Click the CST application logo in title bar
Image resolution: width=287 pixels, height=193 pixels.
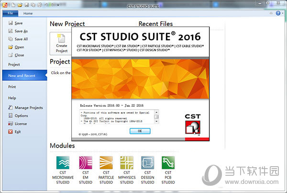coord(5,5)
